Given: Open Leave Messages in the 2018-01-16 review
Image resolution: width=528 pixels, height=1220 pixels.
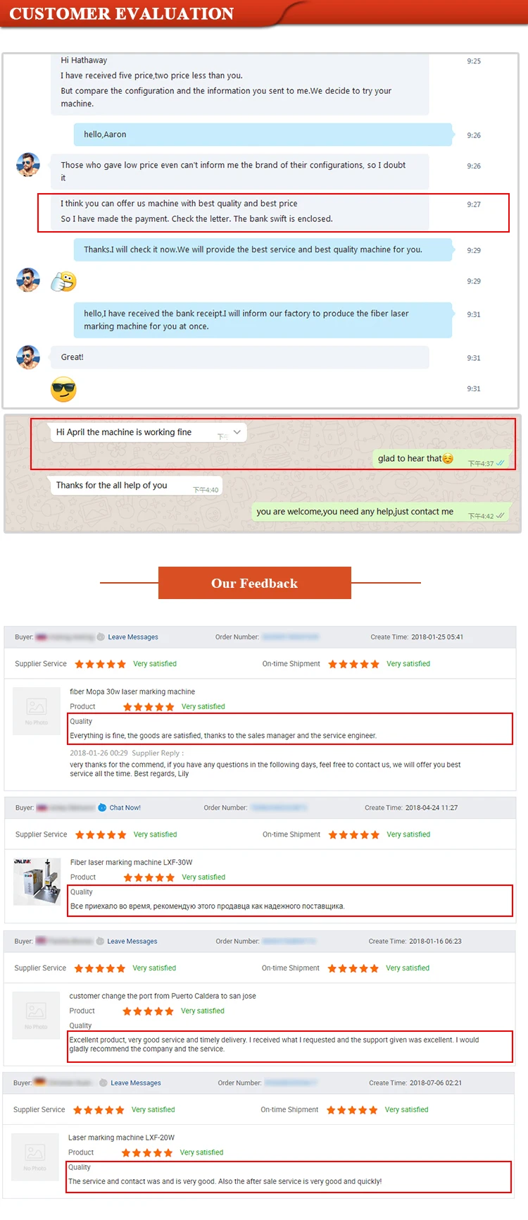Looking at the screenshot, I should [132, 942].
